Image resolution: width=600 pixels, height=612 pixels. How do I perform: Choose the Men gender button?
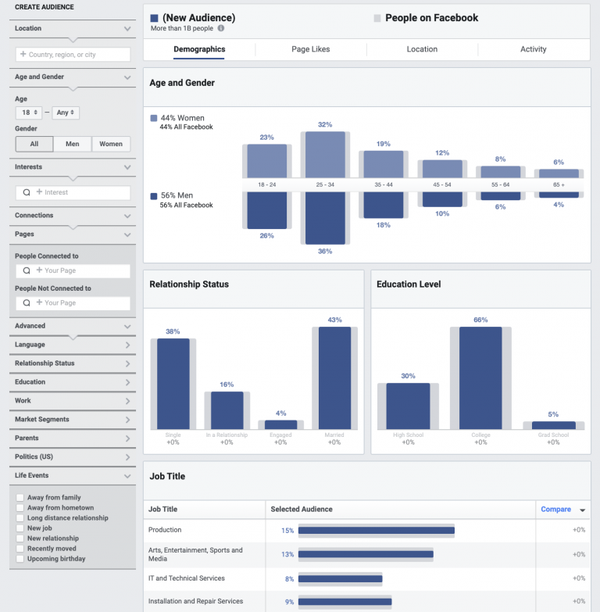point(73,144)
